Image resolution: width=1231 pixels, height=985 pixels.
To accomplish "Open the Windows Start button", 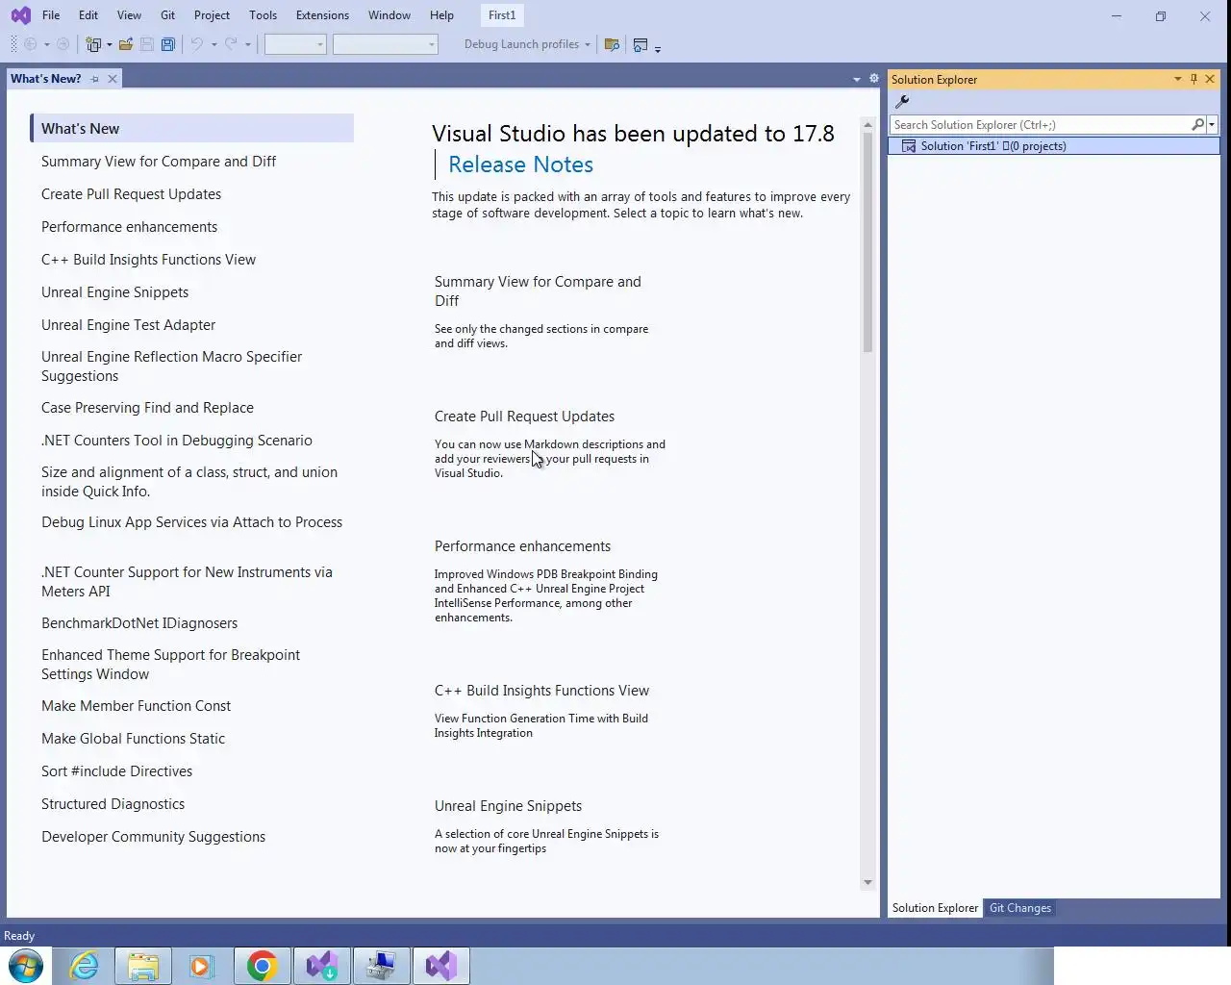I will (26, 965).
